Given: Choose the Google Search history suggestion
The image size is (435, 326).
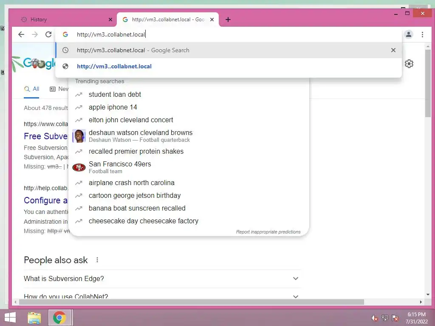Looking at the screenshot, I should pos(229,50).
